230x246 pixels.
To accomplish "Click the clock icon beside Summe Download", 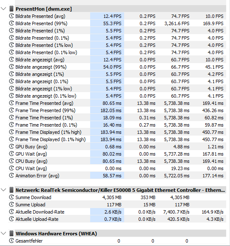I will click(x=11, y=197).
